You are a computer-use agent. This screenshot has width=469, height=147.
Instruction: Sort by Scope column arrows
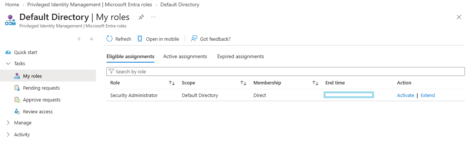tap(243, 83)
